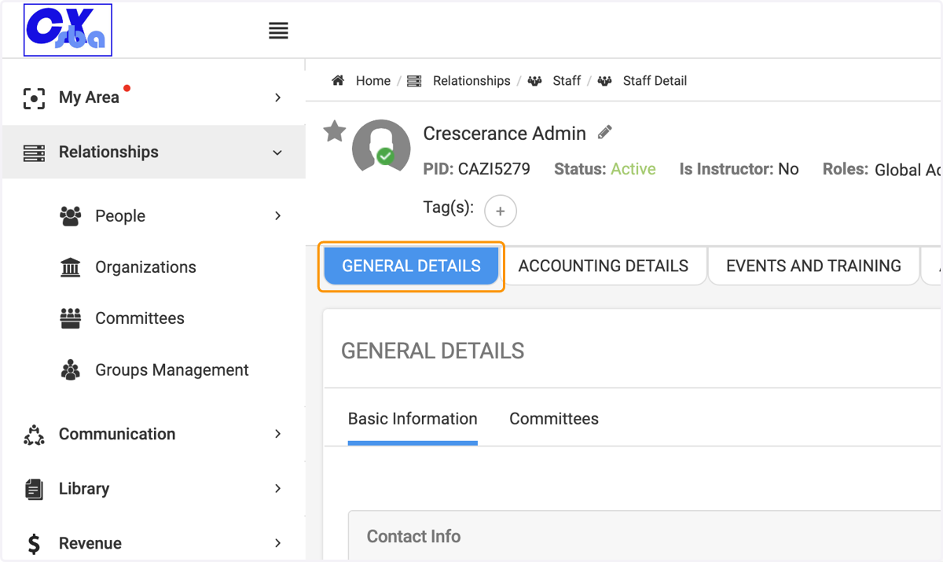Screen dimensions: 943x562
Task: Click the People group icon
Action: (71, 216)
